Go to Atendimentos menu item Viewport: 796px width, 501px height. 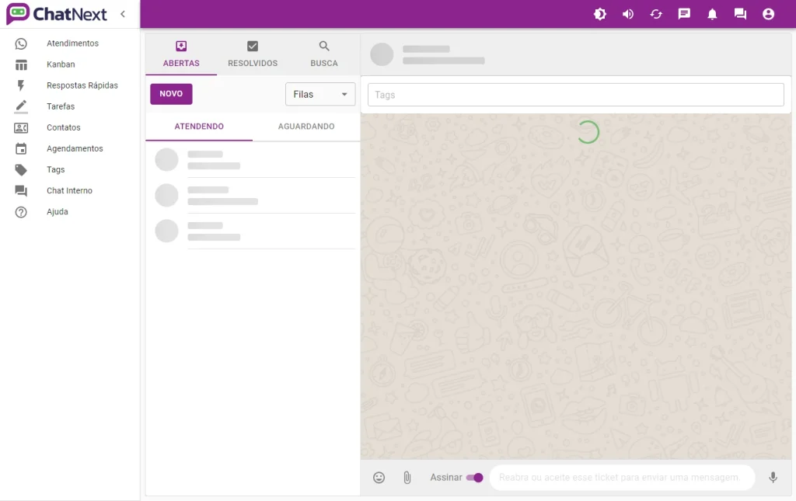(72, 43)
